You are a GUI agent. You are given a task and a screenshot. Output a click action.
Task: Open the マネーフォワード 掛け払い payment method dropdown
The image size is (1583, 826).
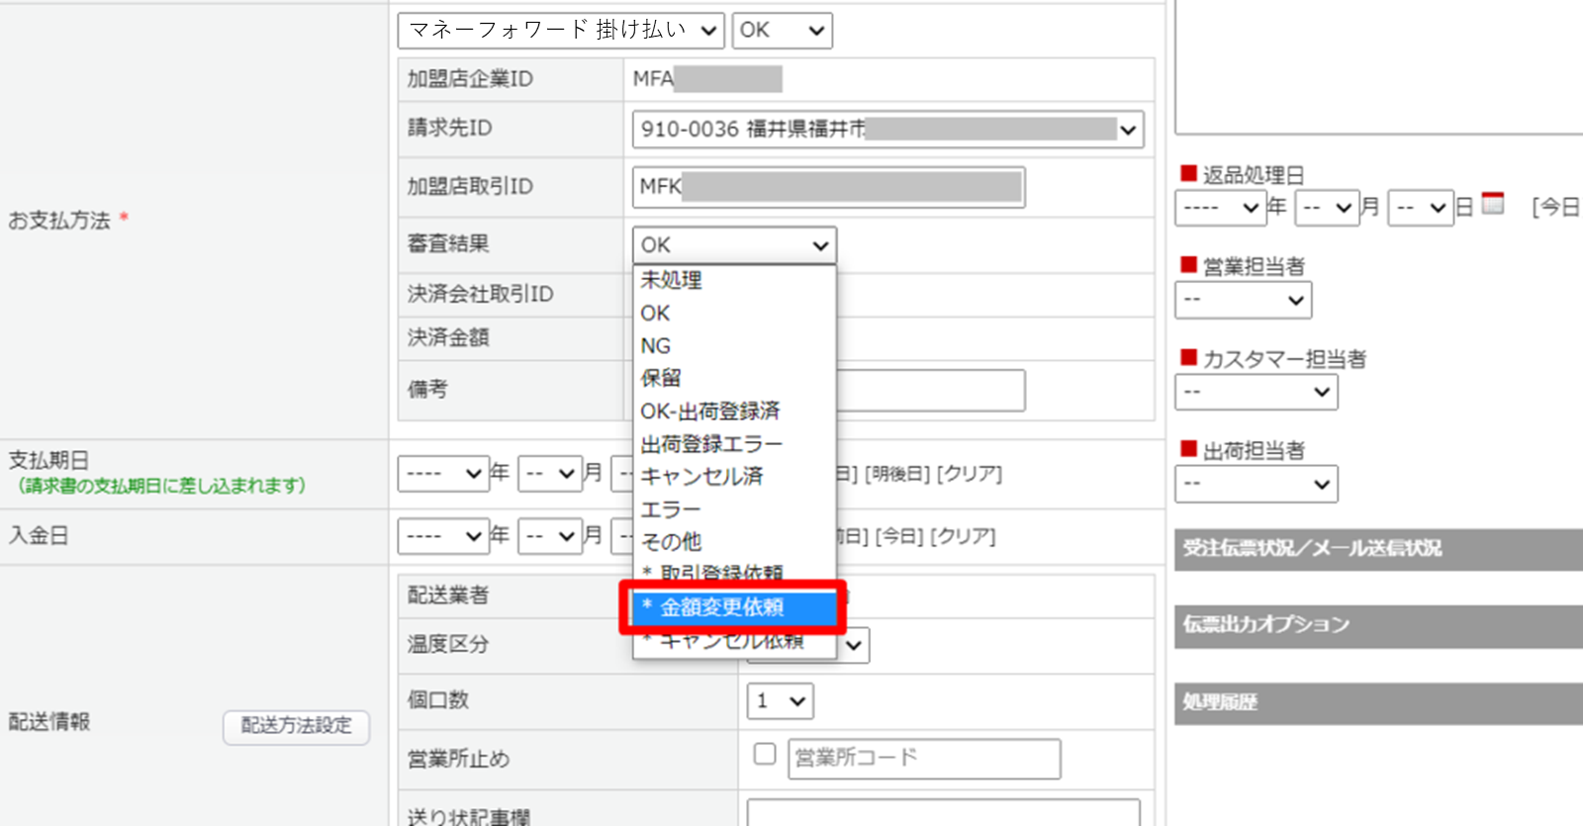[x=561, y=31]
